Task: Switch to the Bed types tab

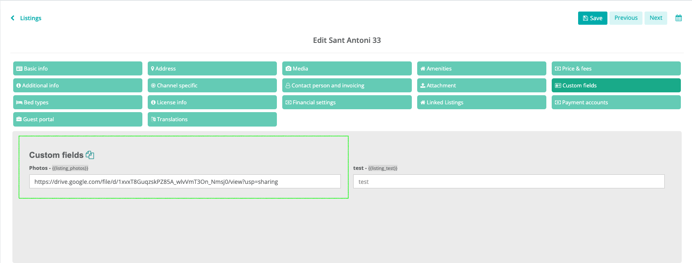Action: point(78,102)
